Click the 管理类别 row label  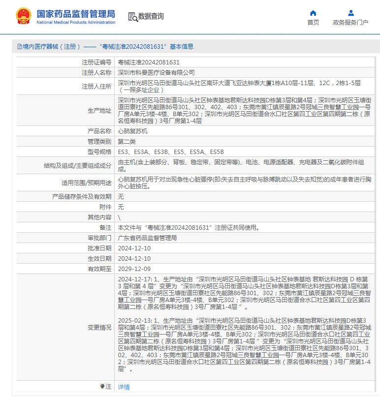(99, 142)
